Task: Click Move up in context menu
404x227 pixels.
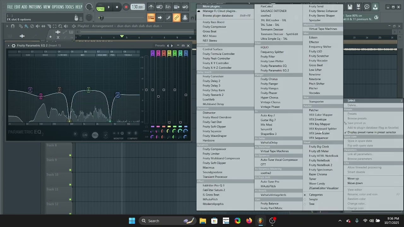Action: [353, 179]
